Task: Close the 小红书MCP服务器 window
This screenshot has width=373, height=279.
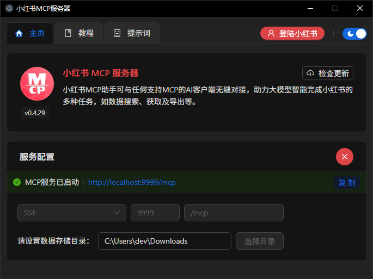Action: pos(360,8)
